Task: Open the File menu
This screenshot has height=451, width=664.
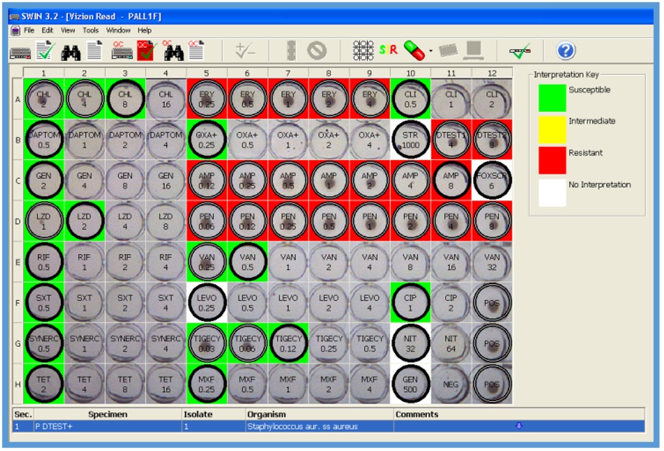Action: 29,30
